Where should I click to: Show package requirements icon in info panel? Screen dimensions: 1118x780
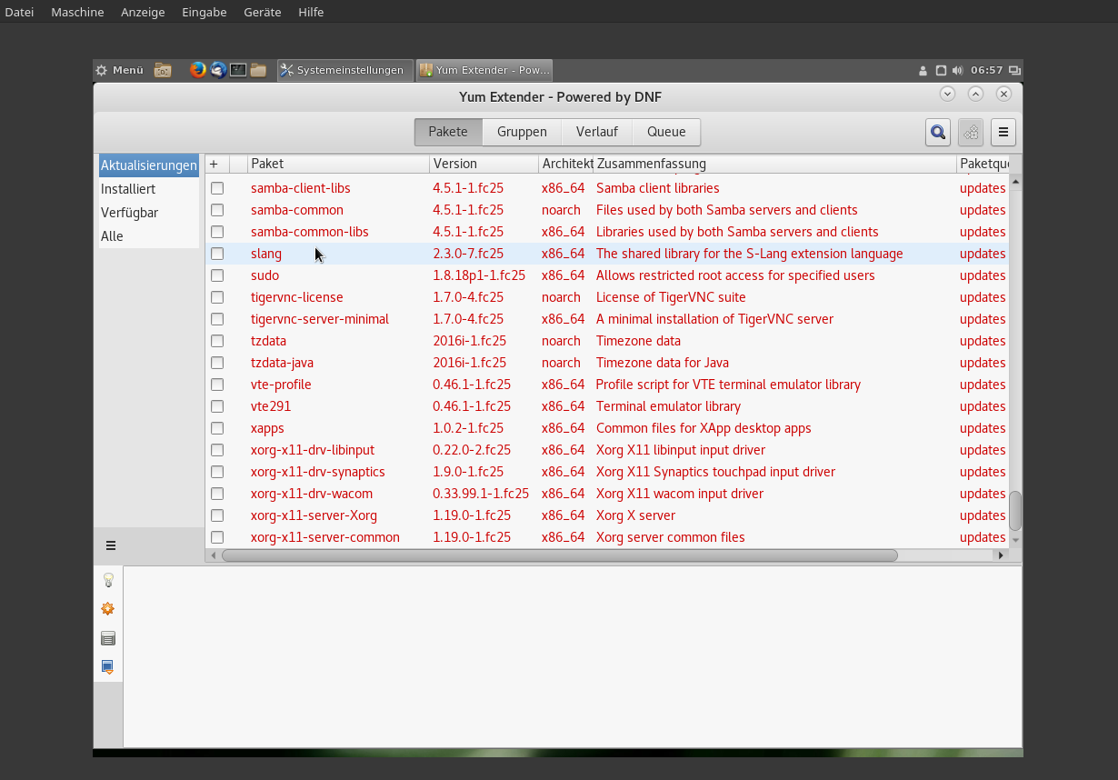(x=108, y=667)
